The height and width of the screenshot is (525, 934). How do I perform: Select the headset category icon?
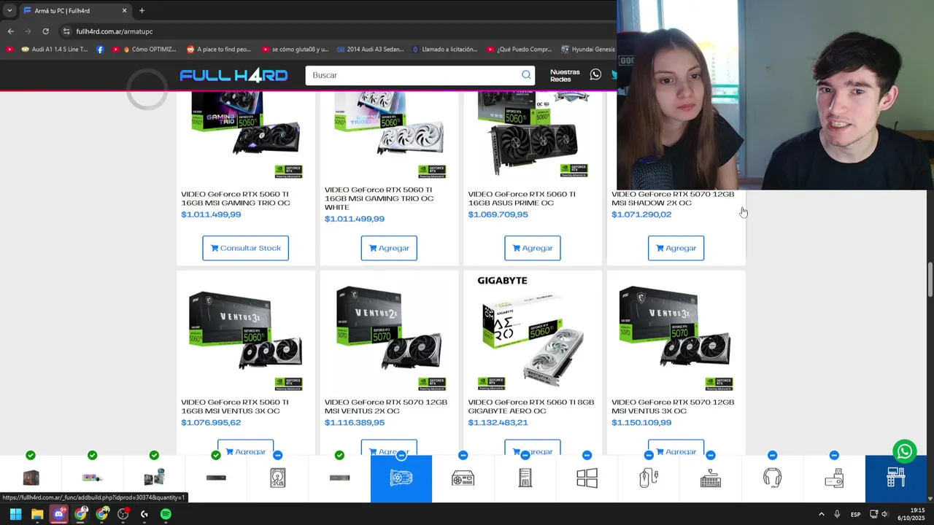[772, 478]
